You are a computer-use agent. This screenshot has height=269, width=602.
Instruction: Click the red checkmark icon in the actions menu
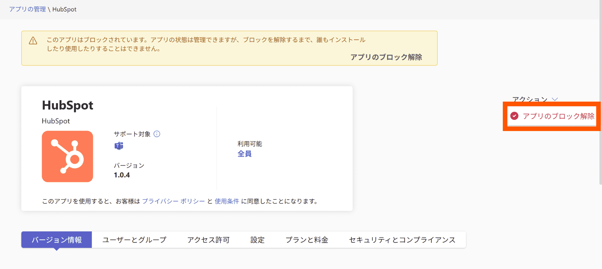514,116
